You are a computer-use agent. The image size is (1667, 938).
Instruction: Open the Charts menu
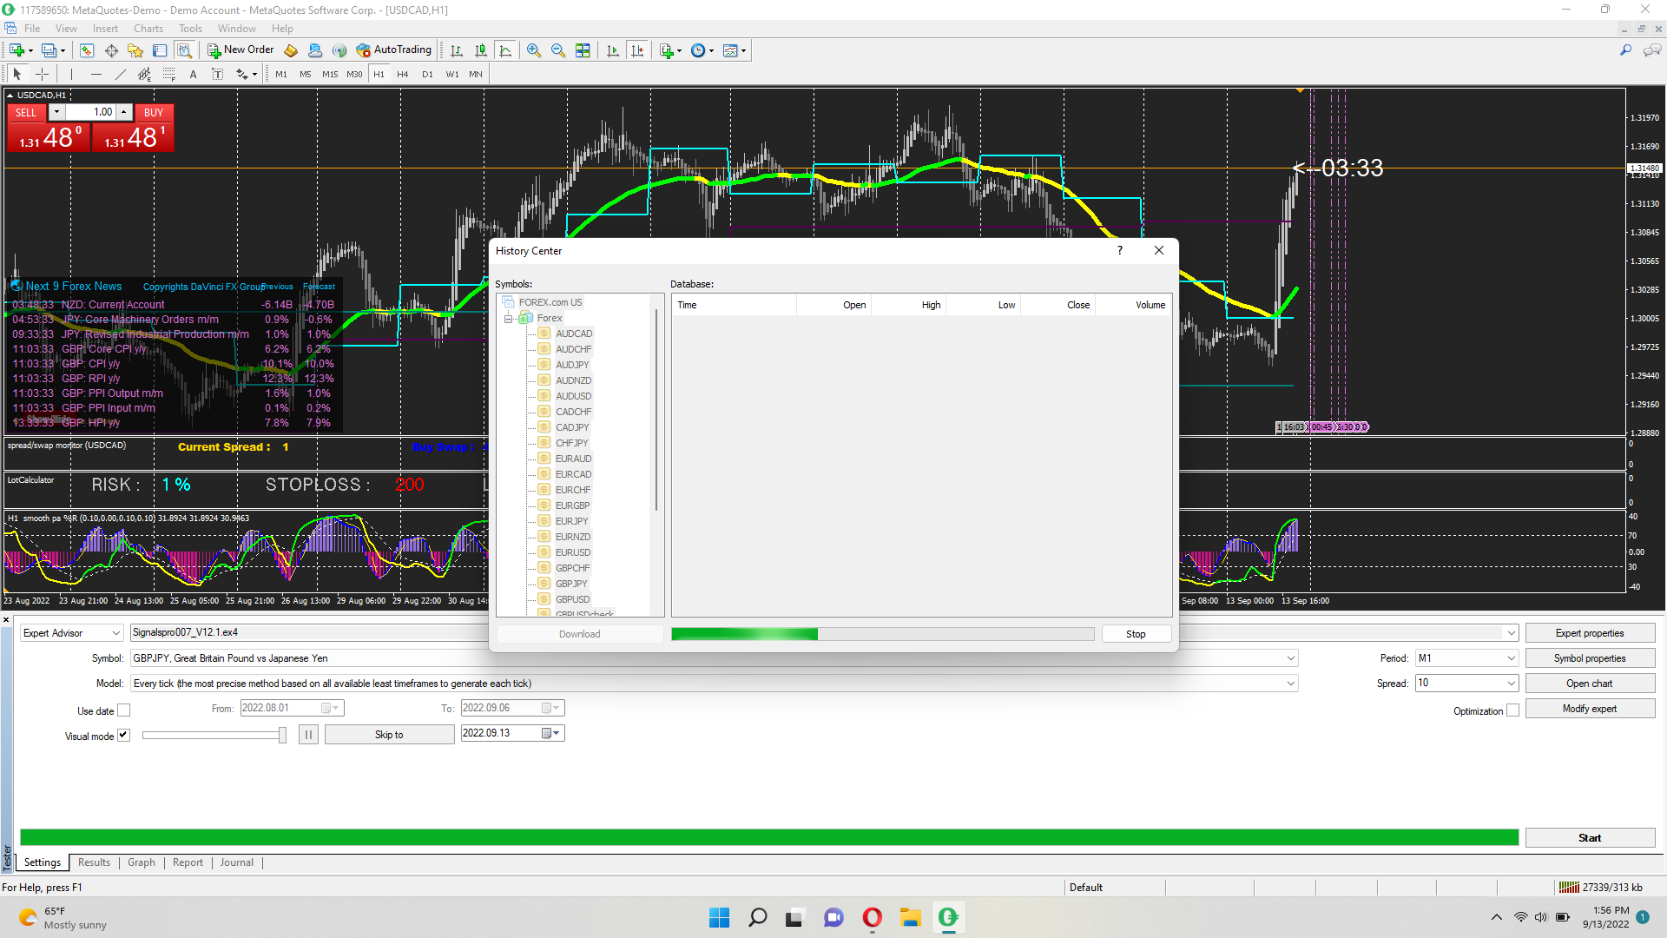click(x=148, y=29)
